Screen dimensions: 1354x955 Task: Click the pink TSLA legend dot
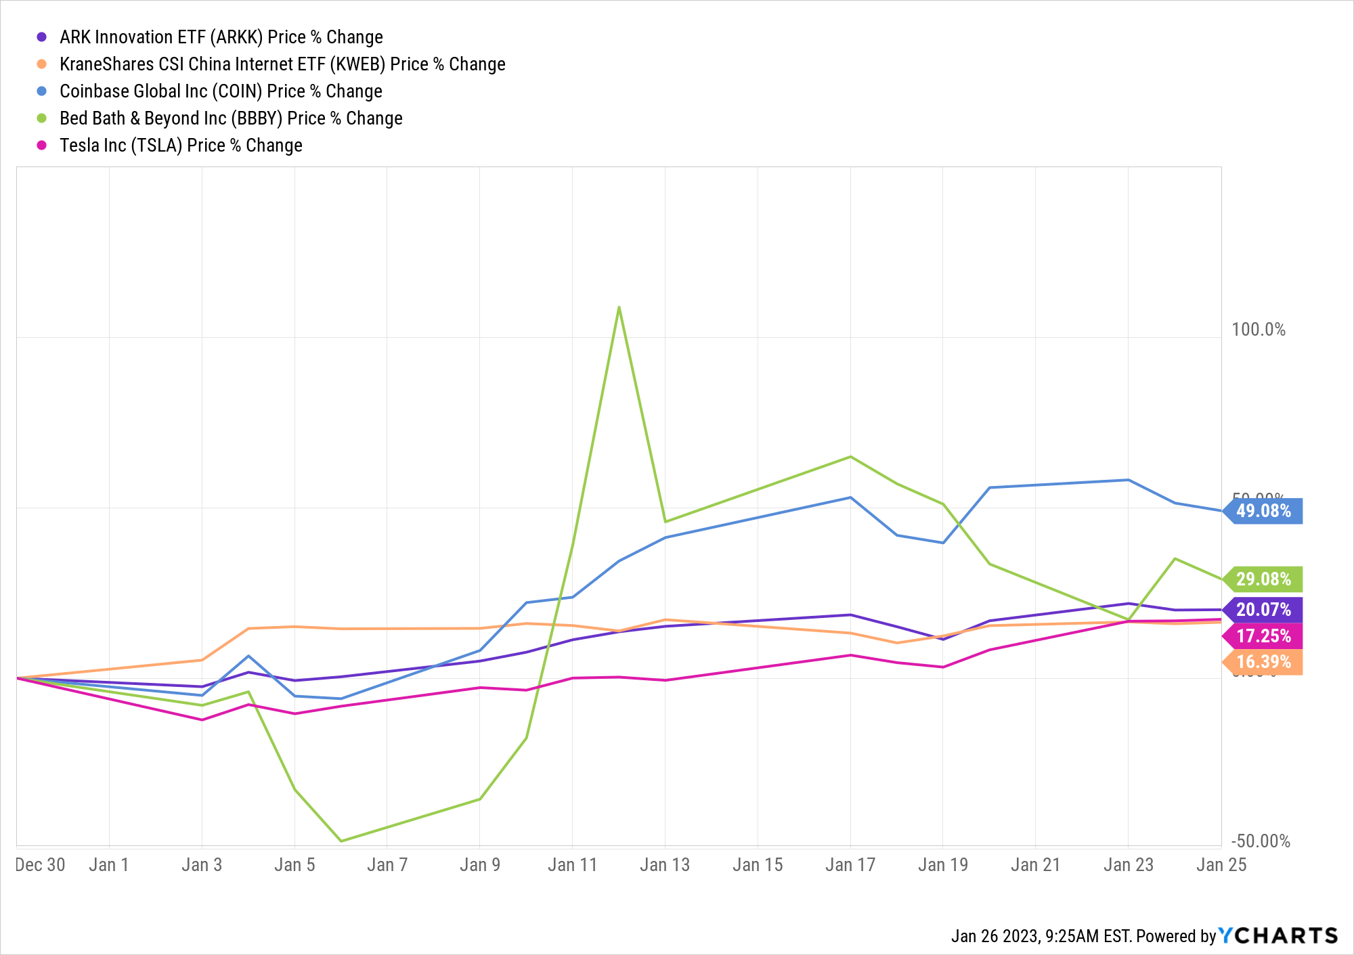coord(42,145)
